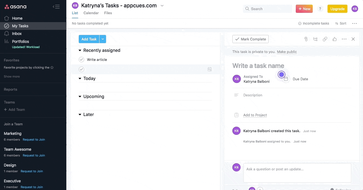The image size is (363, 190).
Task: Open the Files tab
Action: coord(108,13)
